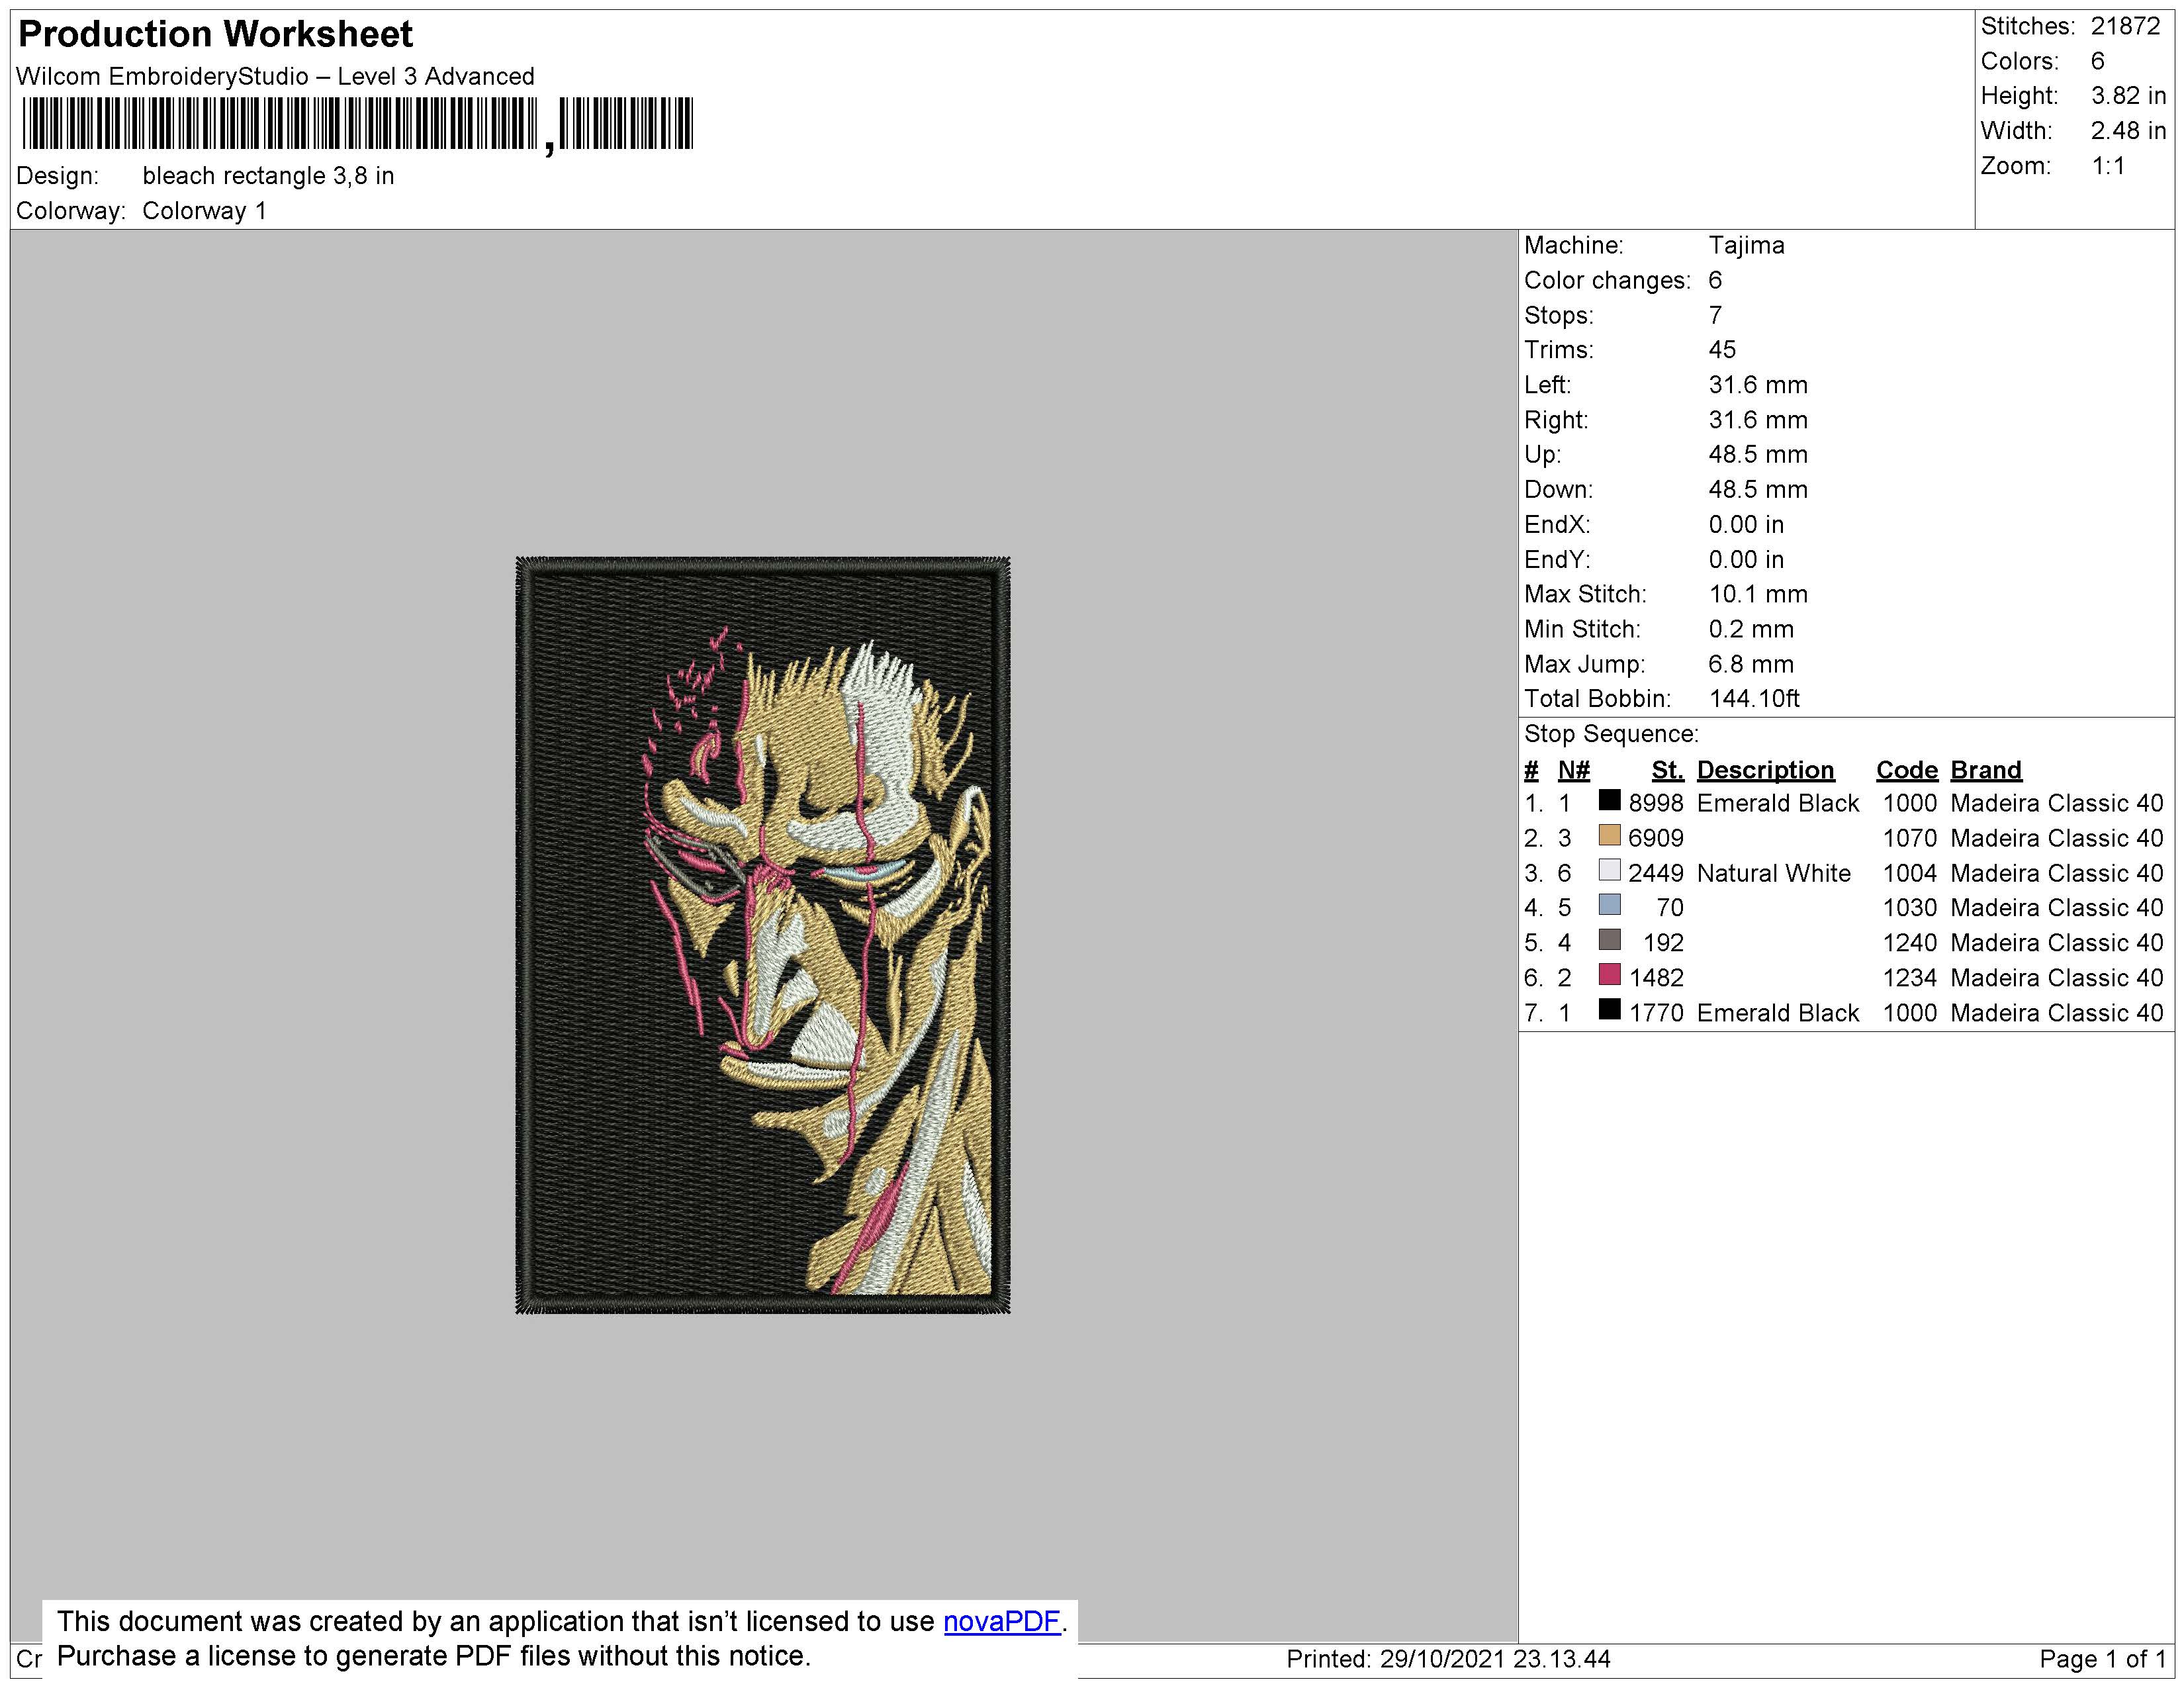
Task: Click the stitch count "2449"
Action: (1656, 874)
